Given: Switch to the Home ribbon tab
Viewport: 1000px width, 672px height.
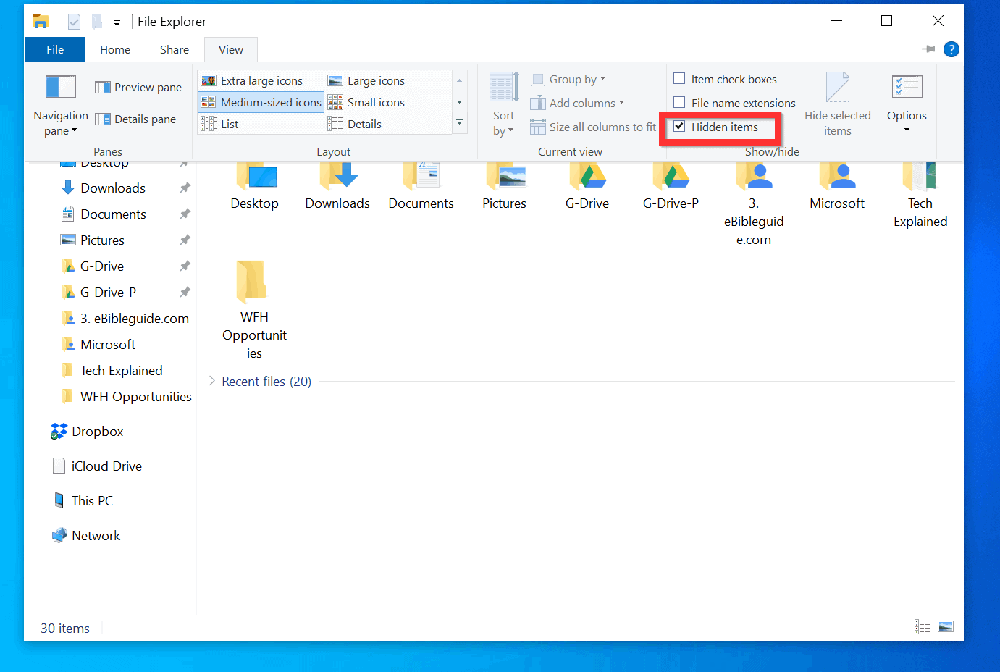Looking at the screenshot, I should (x=114, y=49).
